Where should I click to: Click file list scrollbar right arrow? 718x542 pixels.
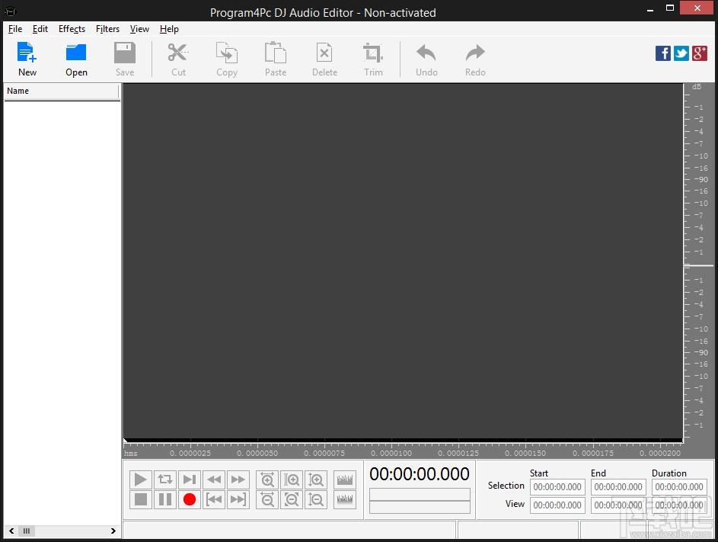click(x=113, y=531)
